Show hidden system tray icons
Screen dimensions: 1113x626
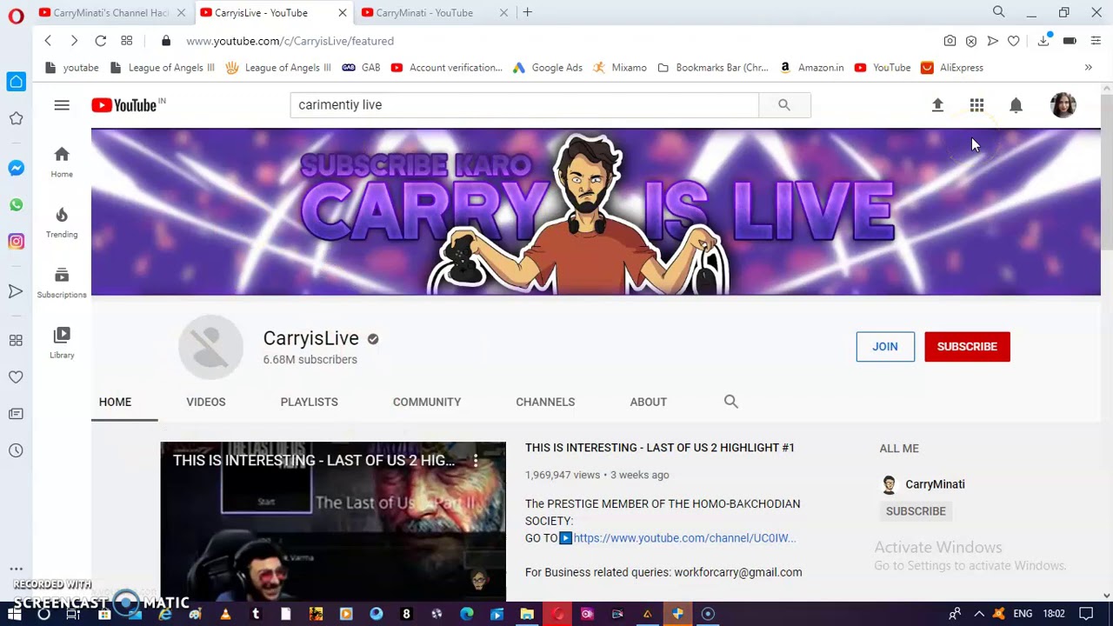(979, 614)
